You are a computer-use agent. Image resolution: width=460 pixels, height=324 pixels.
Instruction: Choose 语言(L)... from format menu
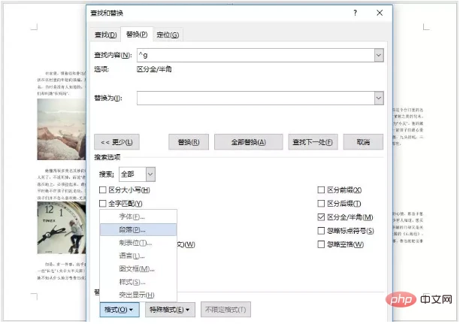click(x=138, y=256)
